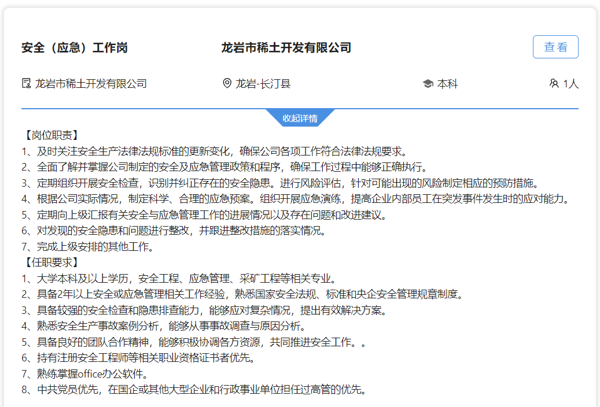Collapse details via the 收起详情 tab

[x=300, y=119]
